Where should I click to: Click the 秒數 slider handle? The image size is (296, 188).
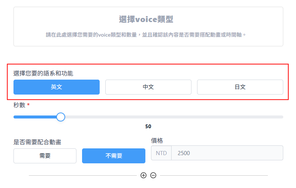click(x=61, y=117)
